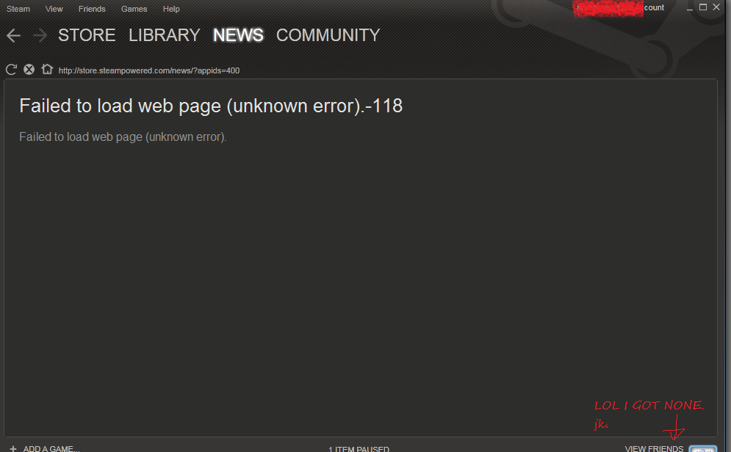Stop page loading with the X icon

pos(29,70)
